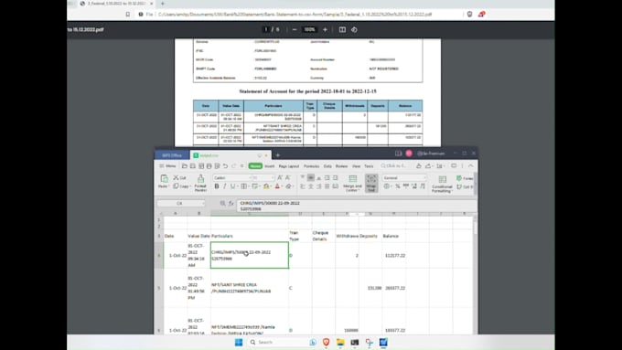The height and width of the screenshot is (350, 622).
Task: Select the Withdrawals cell with value 2
Action: coord(347,255)
